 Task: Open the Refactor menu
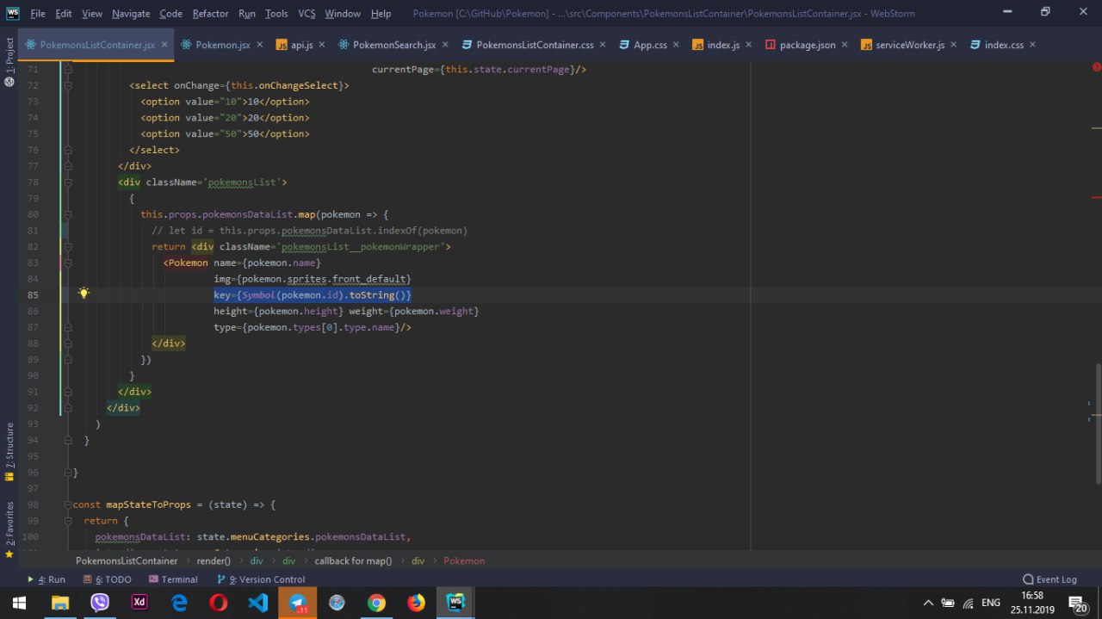(210, 14)
